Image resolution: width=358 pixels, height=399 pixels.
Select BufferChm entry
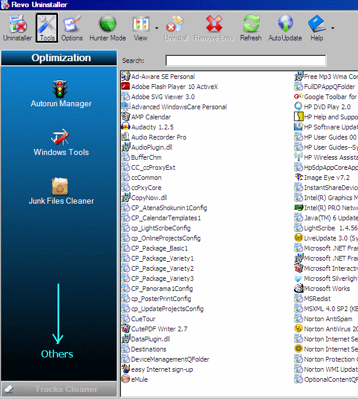142,157
